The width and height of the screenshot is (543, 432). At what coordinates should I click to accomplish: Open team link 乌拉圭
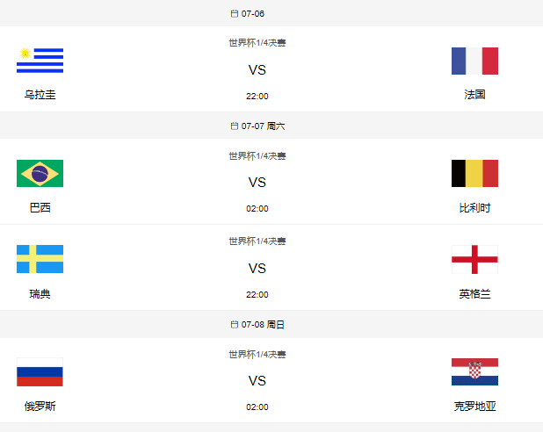40,95
